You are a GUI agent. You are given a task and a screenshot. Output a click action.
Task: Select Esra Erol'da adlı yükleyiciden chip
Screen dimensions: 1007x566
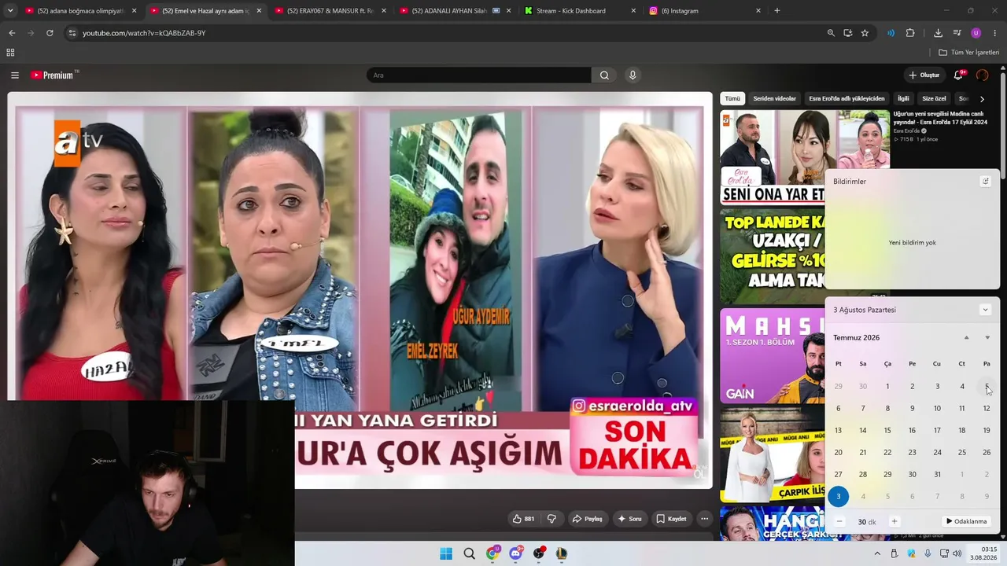tap(847, 99)
